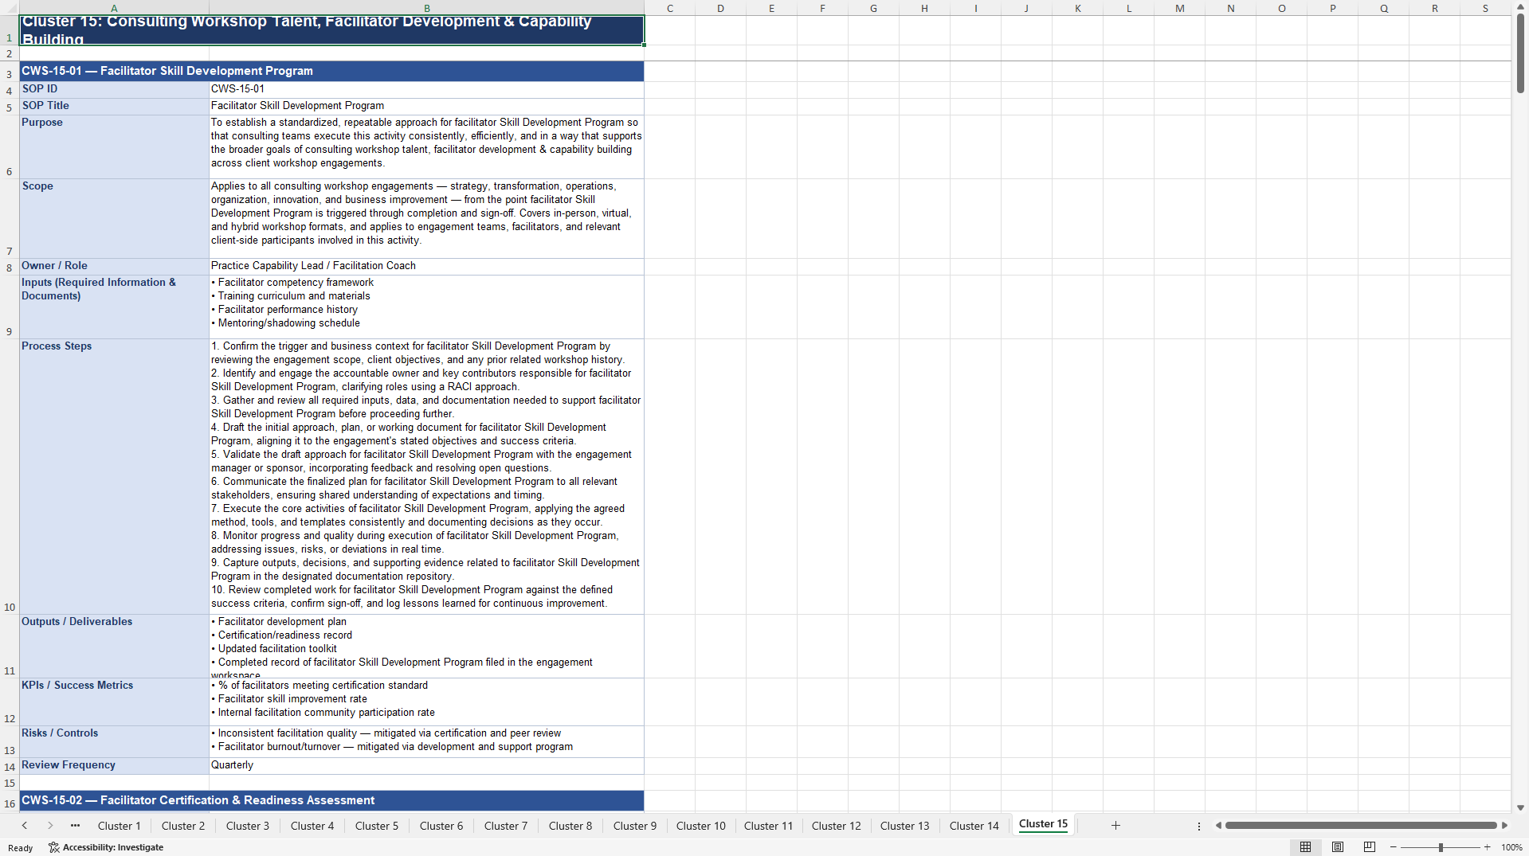This screenshot has width=1529, height=856.
Task: Select column A header
Action: (114, 8)
